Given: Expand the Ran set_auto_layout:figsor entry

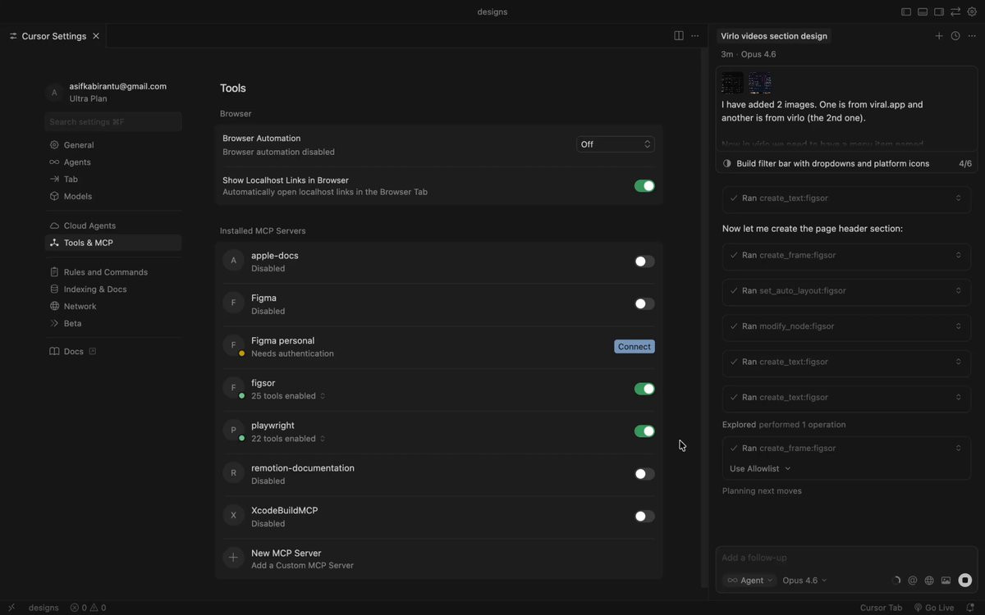Looking at the screenshot, I should pyautogui.click(x=846, y=290).
